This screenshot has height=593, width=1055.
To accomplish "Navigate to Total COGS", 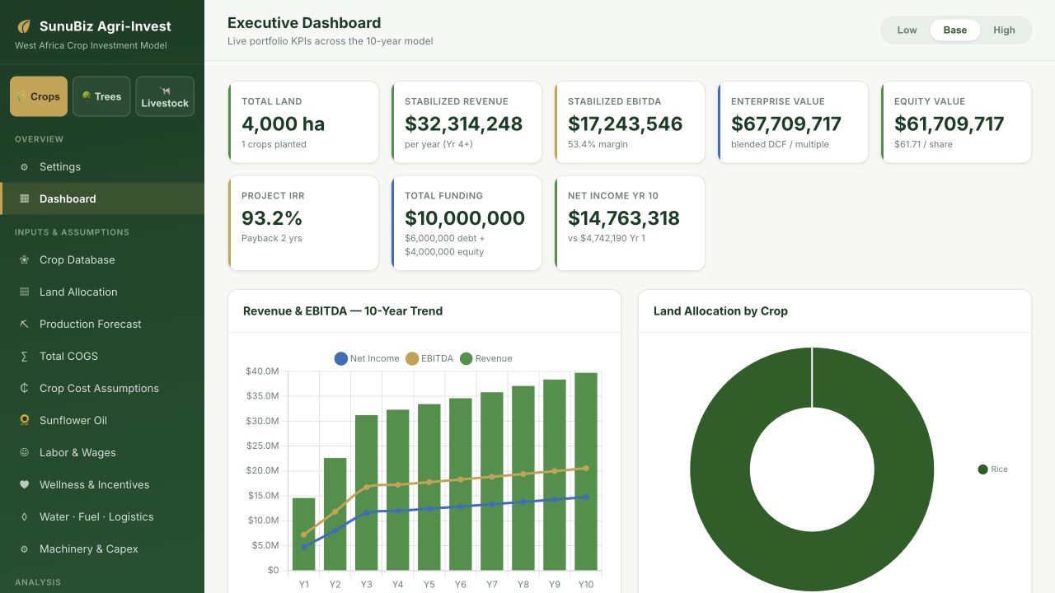I will (102, 356).
